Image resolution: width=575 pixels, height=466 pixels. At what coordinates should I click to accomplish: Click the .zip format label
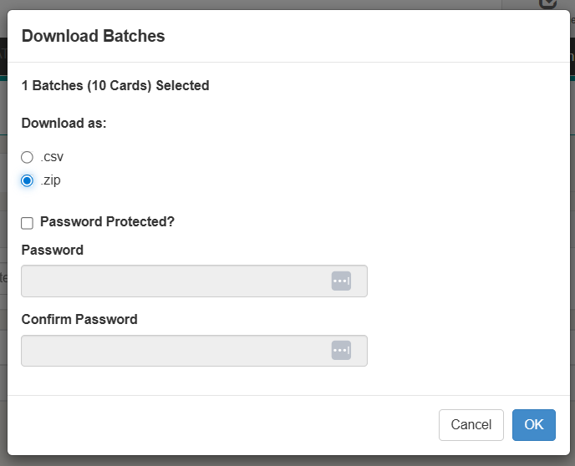click(x=51, y=180)
